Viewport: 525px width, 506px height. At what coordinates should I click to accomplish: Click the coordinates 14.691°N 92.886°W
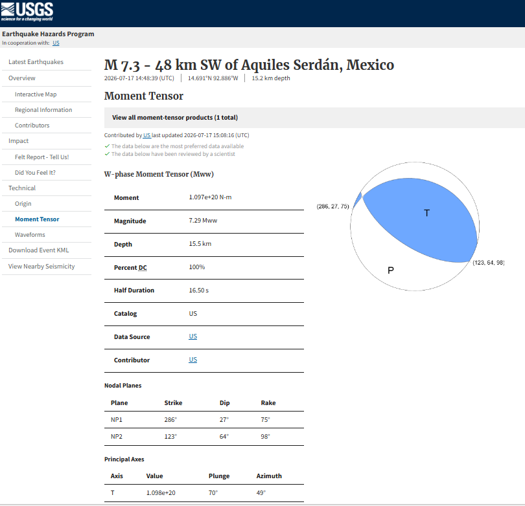pyautogui.click(x=213, y=78)
